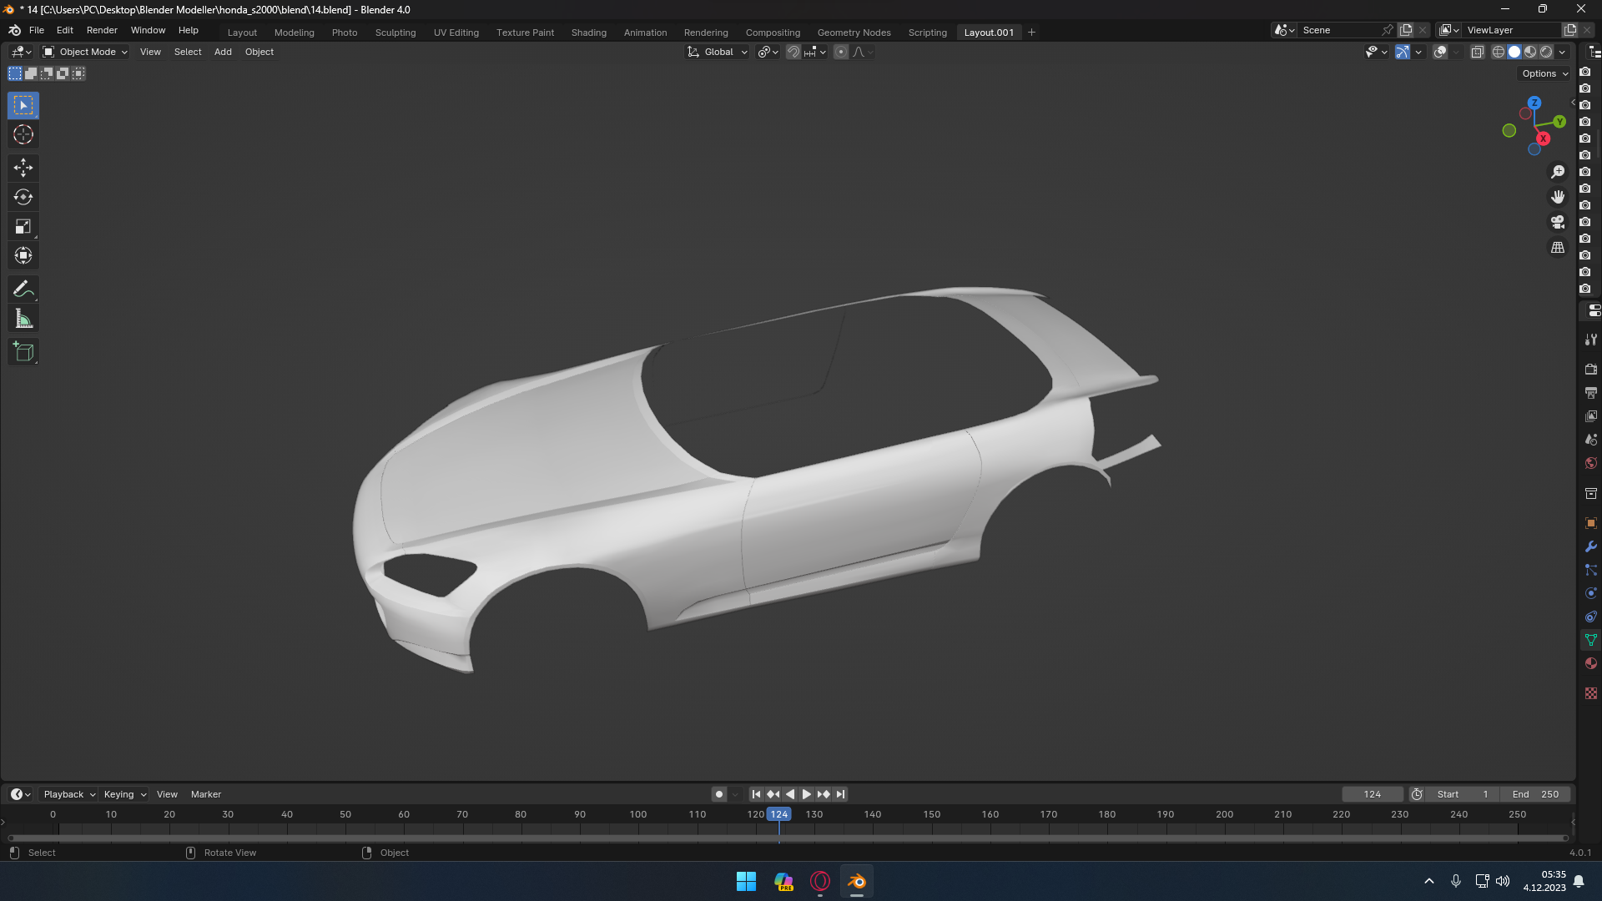Toggle auto keying record button
Image resolution: width=1602 pixels, height=901 pixels.
pyautogui.click(x=718, y=794)
